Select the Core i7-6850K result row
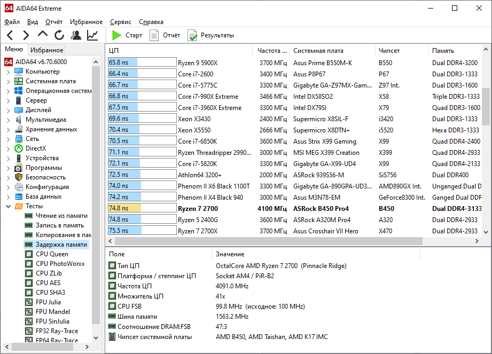492x354 pixels. point(294,141)
